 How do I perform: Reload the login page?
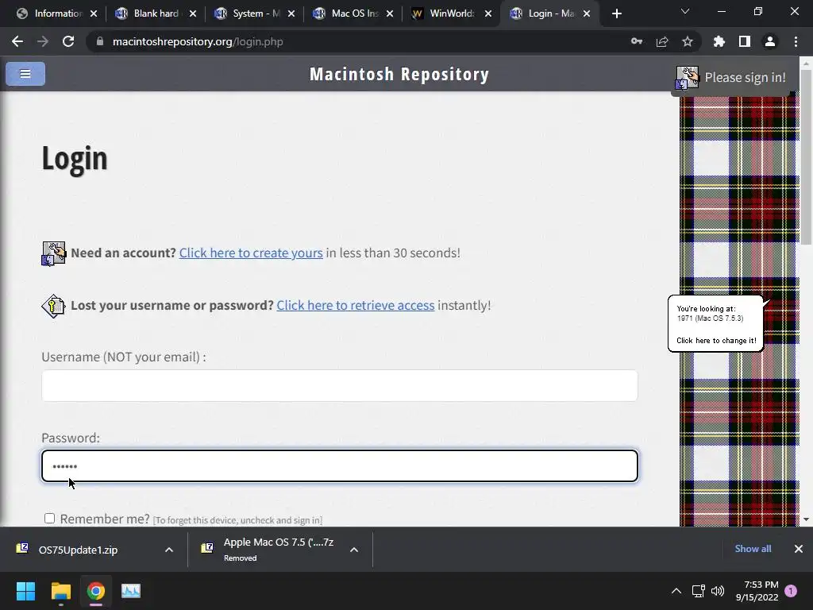68,41
